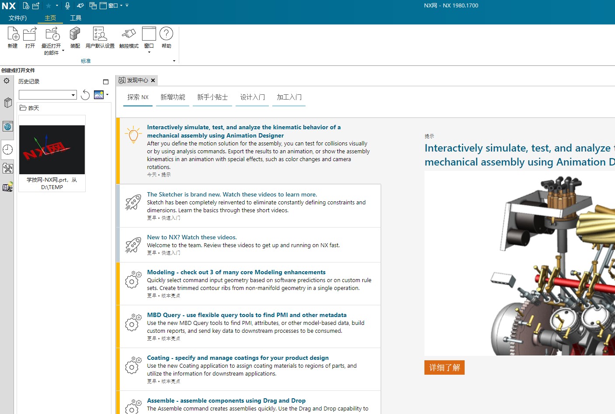Screen dimensions: 615x414
Task: Click the star favorites icon in title bar
Action: pyautogui.click(x=49, y=6)
